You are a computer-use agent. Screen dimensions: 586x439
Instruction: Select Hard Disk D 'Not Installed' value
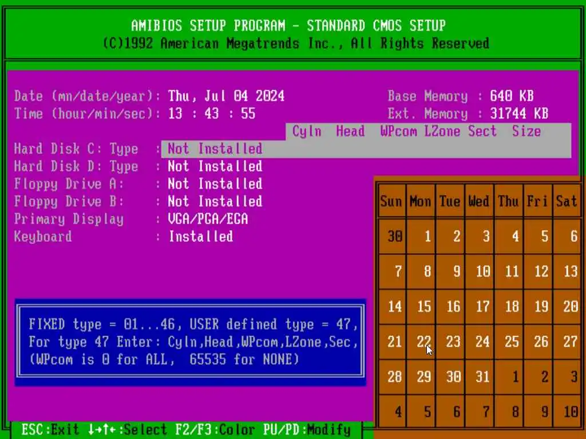[215, 166]
